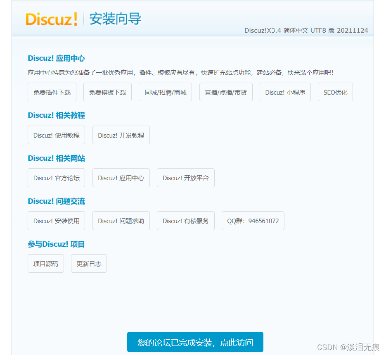Click the Discuz! 问题交流 heading
This screenshot has height=355, width=386.
click(57, 201)
